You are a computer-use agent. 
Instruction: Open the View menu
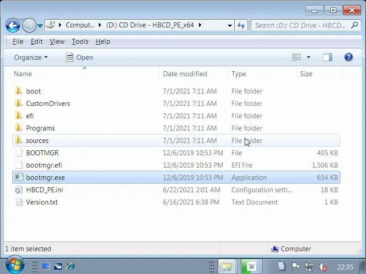pyautogui.click(x=57, y=42)
